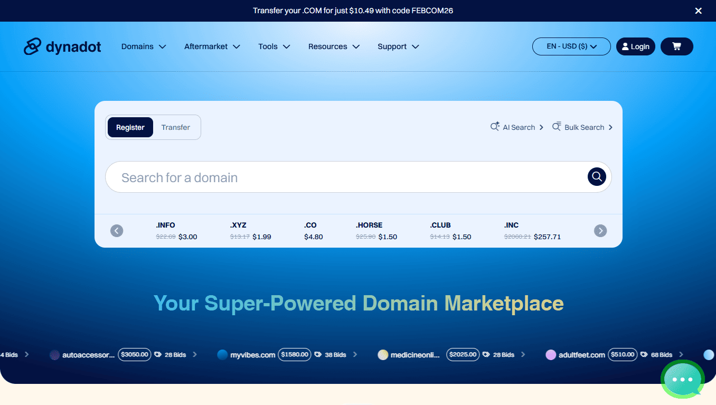Open the Resources navigation menu
716x405 pixels.
click(334, 46)
